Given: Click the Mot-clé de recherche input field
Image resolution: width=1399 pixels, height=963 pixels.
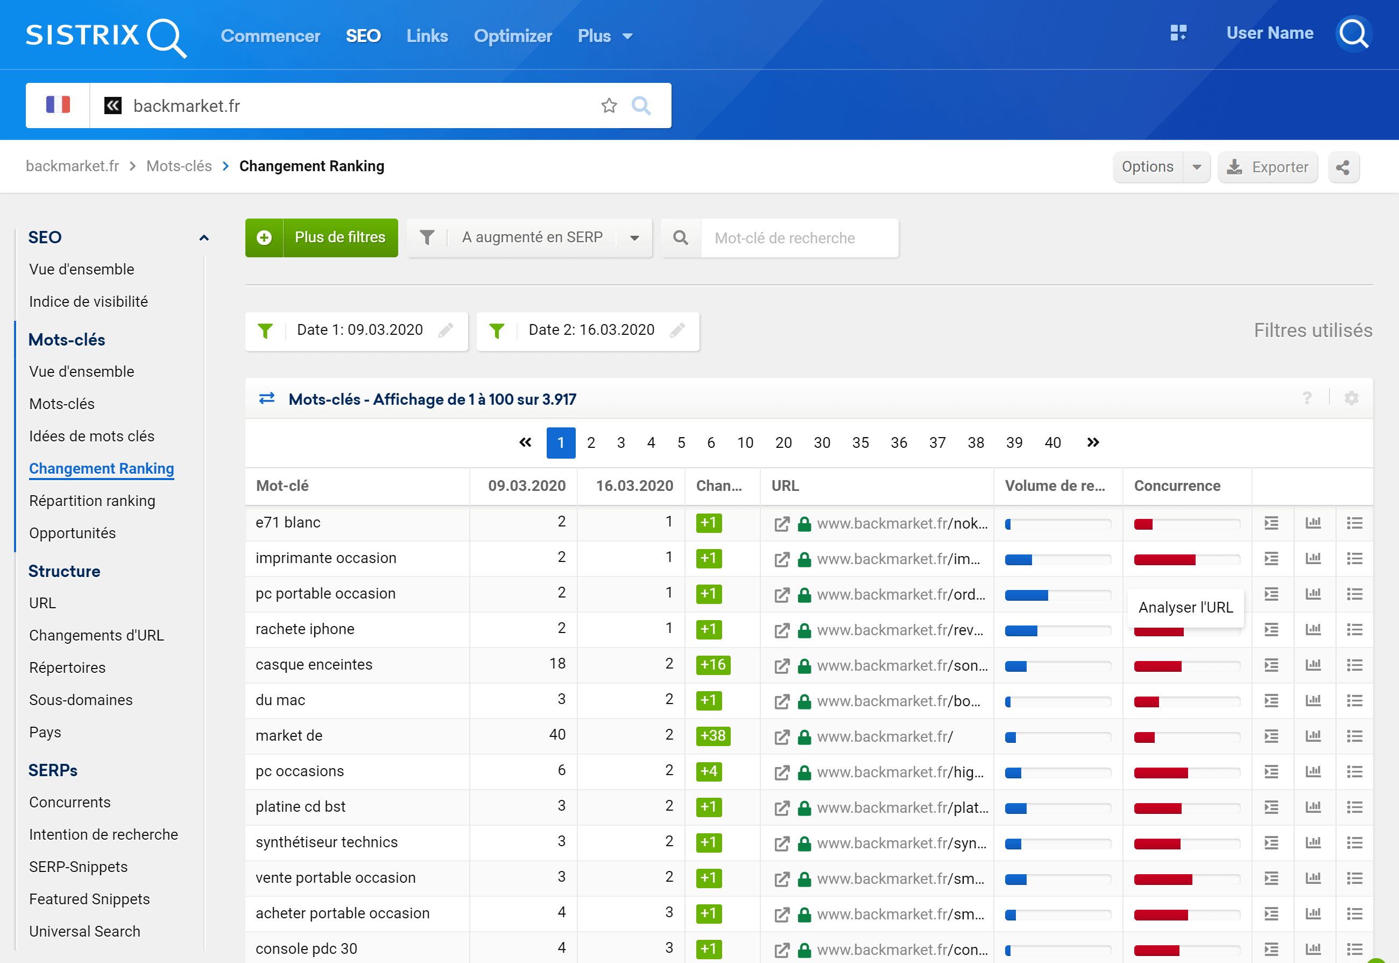Looking at the screenshot, I should (800, 238).
